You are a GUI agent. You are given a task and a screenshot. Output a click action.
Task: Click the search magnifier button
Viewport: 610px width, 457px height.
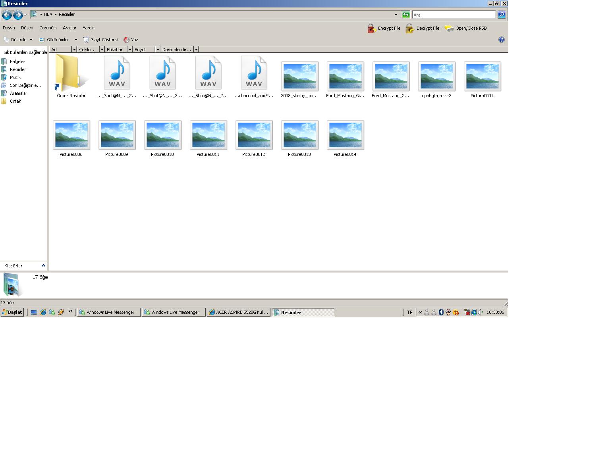[502, 15]
